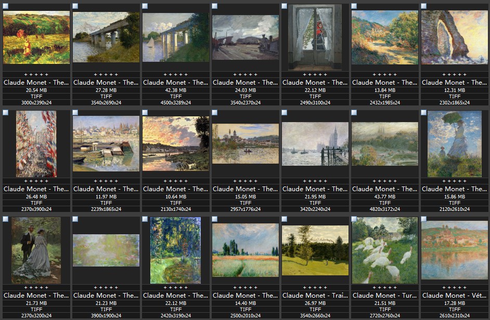Select the checkbox of the 27.28 MB image
This screenshot has height=320, width=490.
(75, 6)
